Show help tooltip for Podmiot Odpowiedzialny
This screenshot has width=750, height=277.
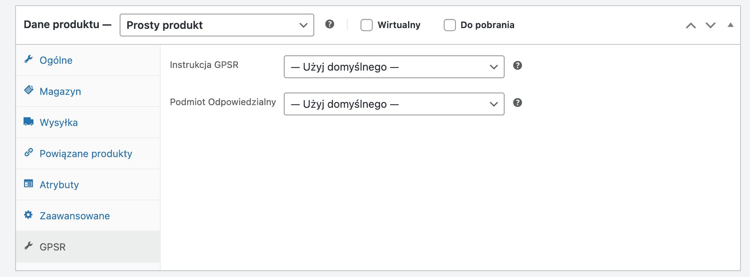coord(517,103)
